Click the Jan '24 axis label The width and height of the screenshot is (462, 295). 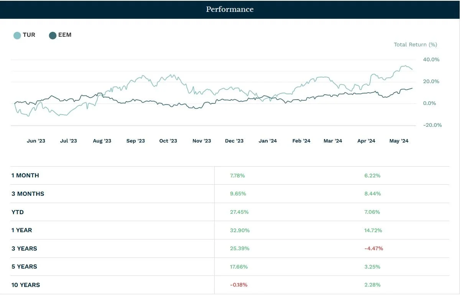tap(268, 141)
